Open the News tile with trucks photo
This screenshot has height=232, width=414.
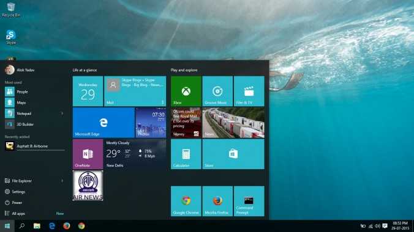coord(233,123)
